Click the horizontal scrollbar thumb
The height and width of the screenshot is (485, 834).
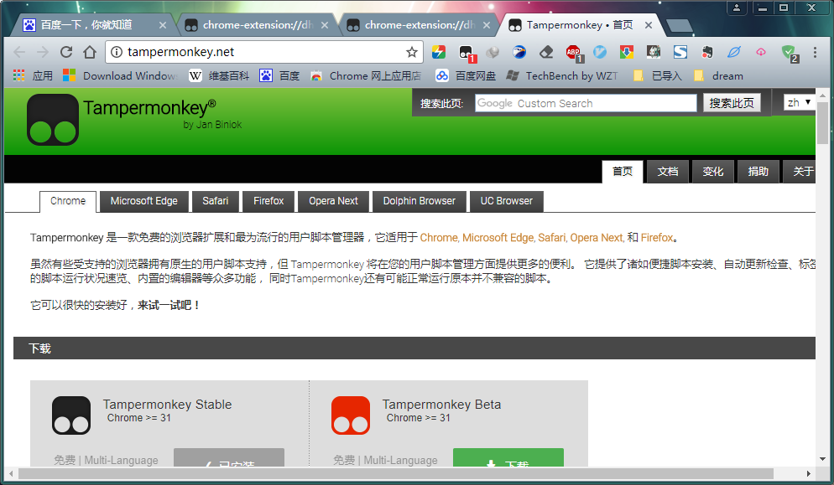(x=396, y=473)
